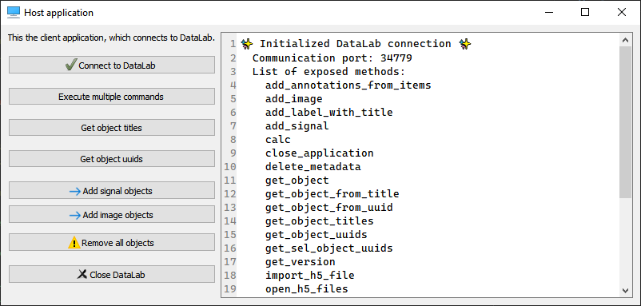Click the Host application monitor icon

(x=14, y=12)
